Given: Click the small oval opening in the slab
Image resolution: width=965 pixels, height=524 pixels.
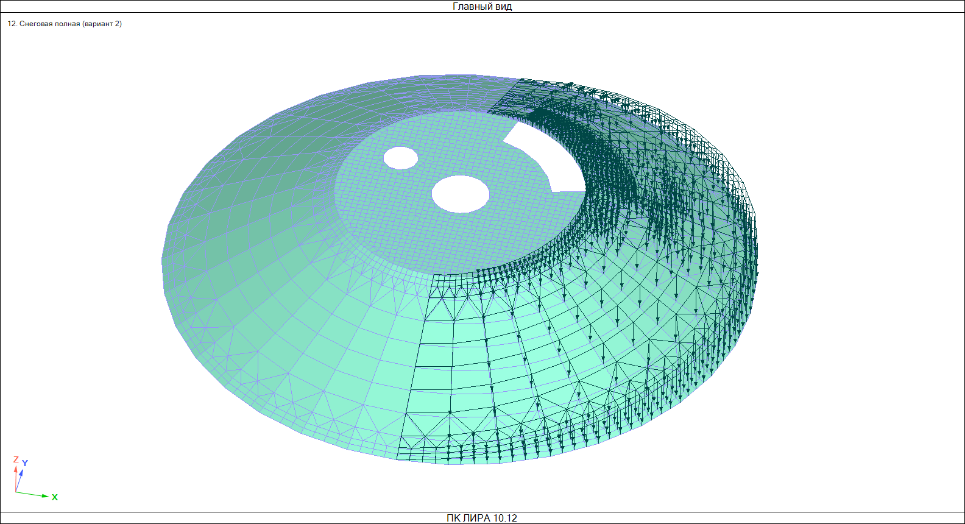Looking at the screenshot, I should pyautogui.click(x=401, y=157).
